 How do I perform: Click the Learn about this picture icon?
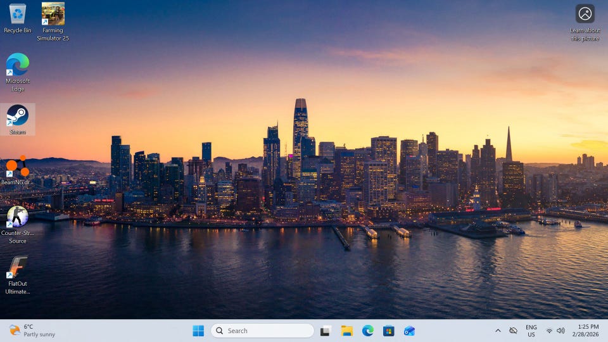click(585, 14)
